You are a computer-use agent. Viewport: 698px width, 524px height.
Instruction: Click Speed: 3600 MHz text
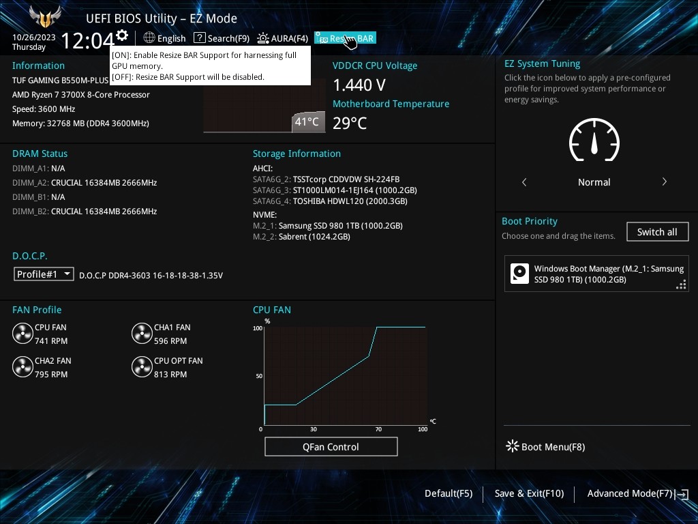tap(44, 109)
